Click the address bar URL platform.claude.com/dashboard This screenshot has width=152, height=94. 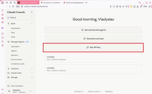pyautogui.click(x=36, y=7)
